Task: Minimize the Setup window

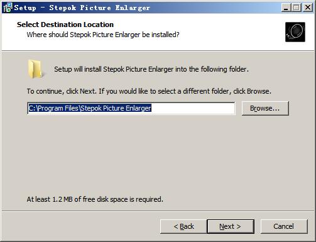Action: (x=286, y=8)
